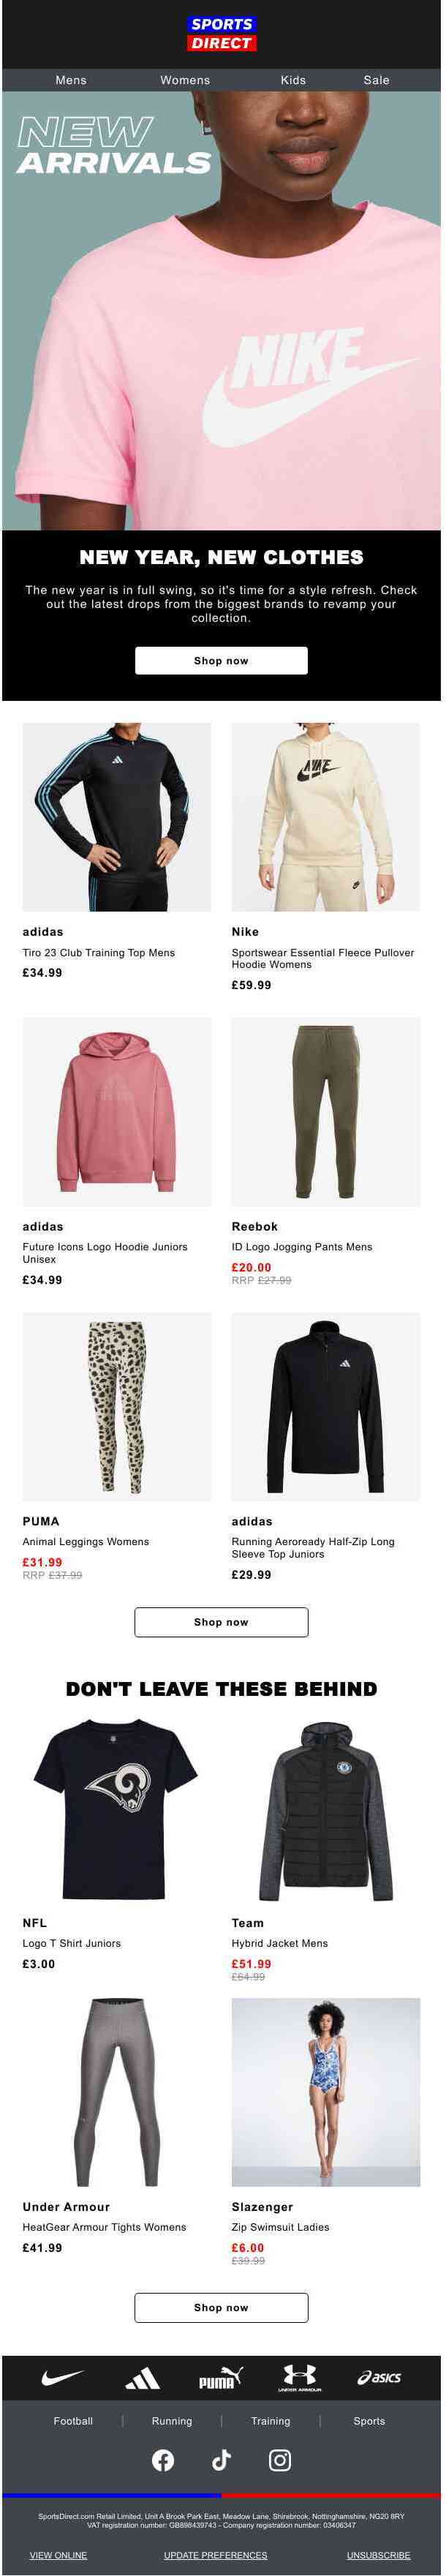Select the Kids navigation item

[x=294, y=81]
